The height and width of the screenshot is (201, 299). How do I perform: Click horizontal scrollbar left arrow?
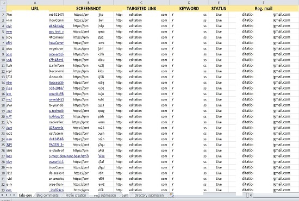tap(251, 195)
